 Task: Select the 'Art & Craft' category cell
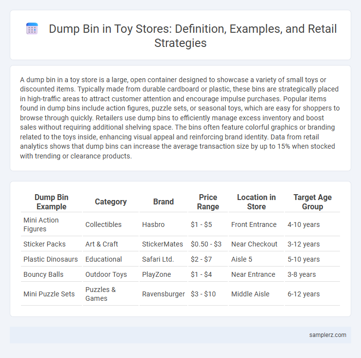(111, 244)
